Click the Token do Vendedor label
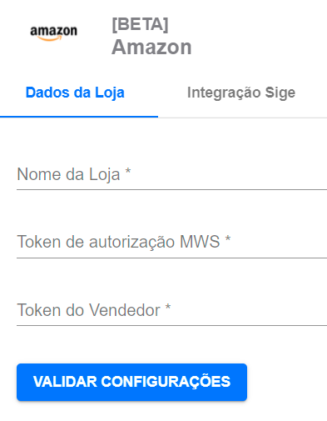Image resolution: width=327 pixels, height=421 pixels. point(89,310)
